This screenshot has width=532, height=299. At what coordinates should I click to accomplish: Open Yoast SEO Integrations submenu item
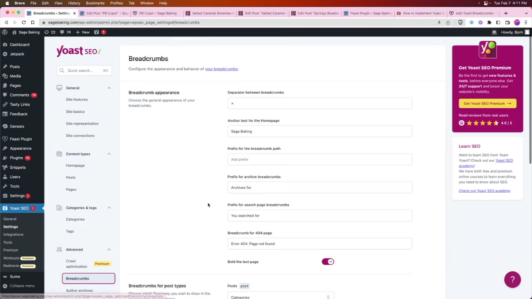[x=13, y=235]
